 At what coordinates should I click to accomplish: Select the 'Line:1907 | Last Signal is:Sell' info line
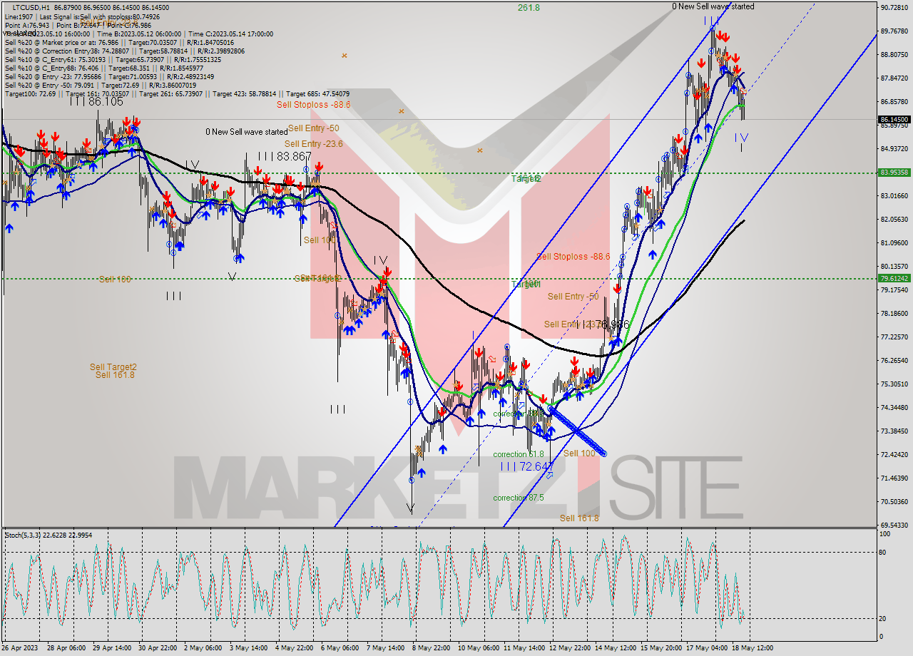(83, 16)
